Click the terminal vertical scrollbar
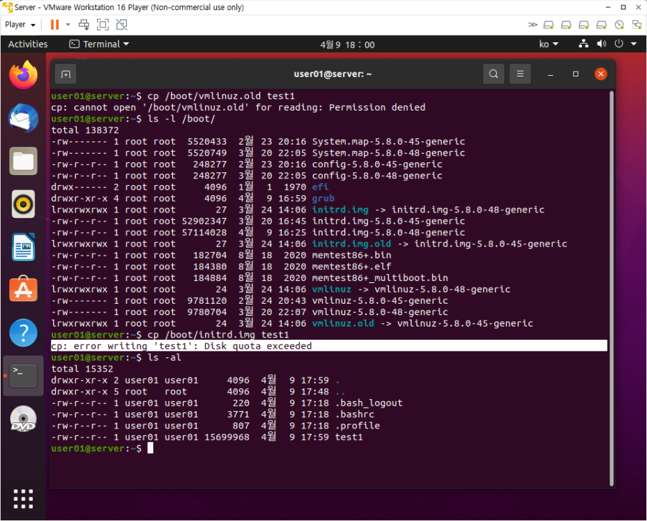Screen dimensions: 647x521 (x=612, y=288)
